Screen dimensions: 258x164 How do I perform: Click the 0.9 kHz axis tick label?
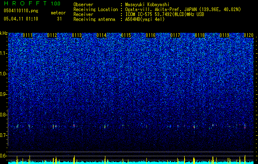click(x=3, y=94)
